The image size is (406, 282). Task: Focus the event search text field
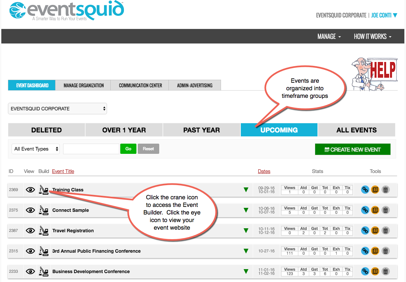pos(91,149)
